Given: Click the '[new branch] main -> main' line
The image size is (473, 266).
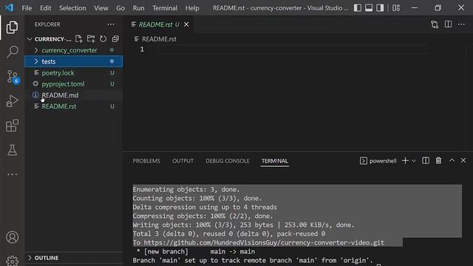Looking at the screenshot, I should pos(196,251).
